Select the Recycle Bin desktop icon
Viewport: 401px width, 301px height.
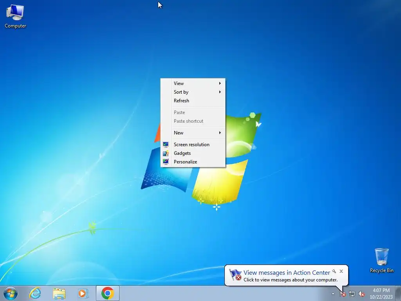(x=381, y=260)
